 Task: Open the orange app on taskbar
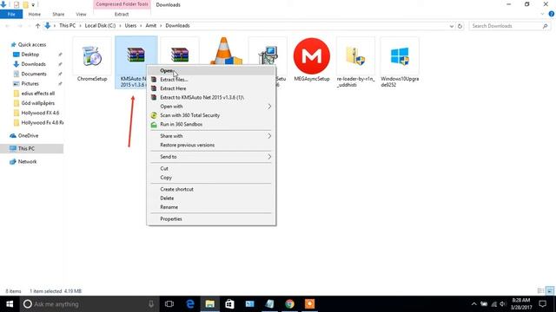[309, 304]
